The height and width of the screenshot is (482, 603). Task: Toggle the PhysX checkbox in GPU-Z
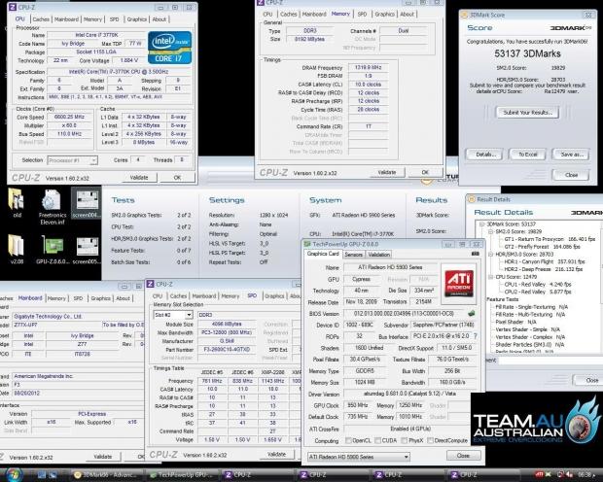(x=404, y=440)
